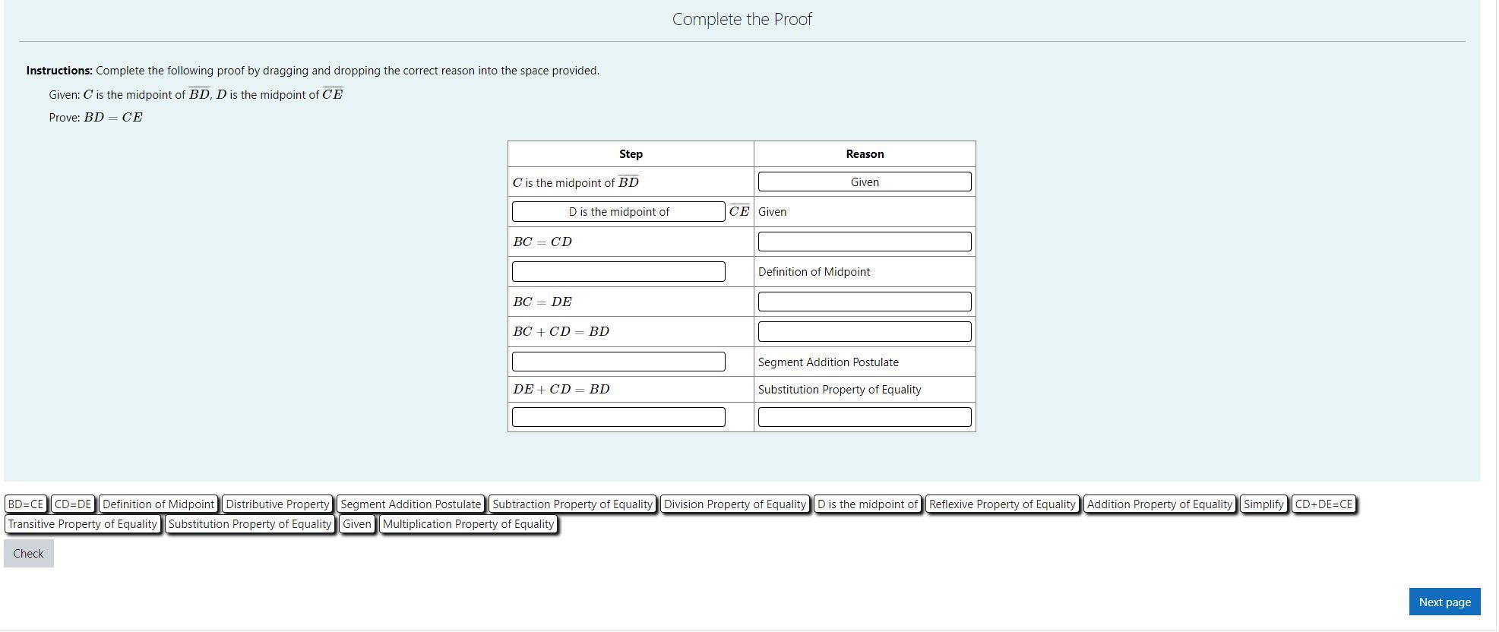The image size is (1499, 632).
Task: Click 'Segment Addition Postulate' reason text in the table
Action: point(828,362)
